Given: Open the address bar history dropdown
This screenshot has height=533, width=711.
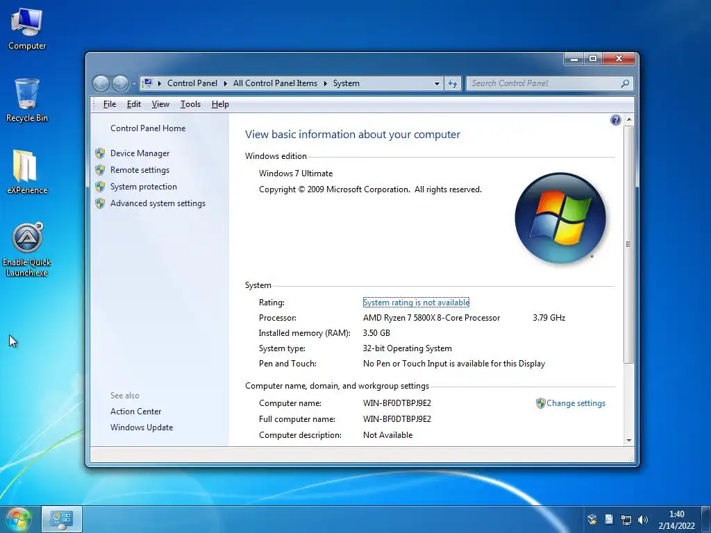Looking at the screenshot, I should 437,83.
